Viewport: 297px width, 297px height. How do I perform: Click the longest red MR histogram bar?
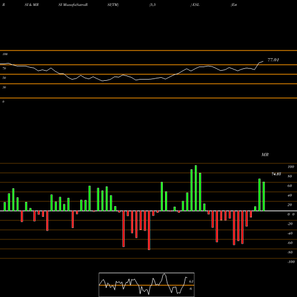(149, 230)
